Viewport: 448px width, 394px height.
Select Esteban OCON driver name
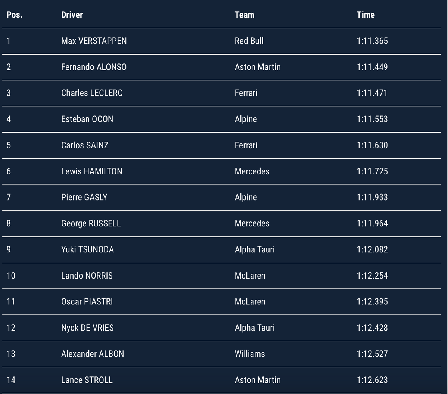(x=87, y=119)
